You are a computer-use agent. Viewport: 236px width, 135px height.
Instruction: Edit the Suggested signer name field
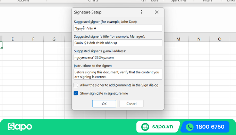click(x=118, y=28)
